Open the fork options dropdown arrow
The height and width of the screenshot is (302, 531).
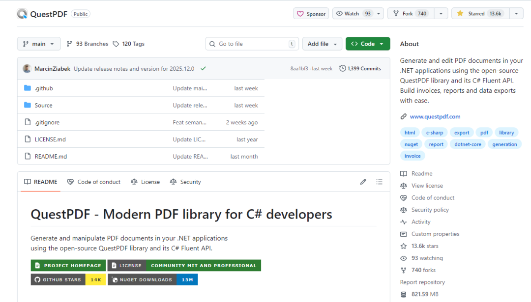(441, 14)
